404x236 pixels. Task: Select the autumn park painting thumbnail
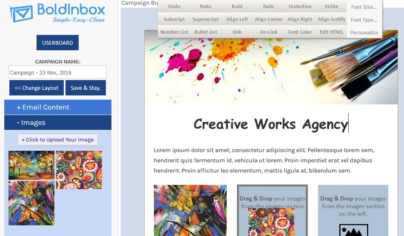click(x=31, y=165)
